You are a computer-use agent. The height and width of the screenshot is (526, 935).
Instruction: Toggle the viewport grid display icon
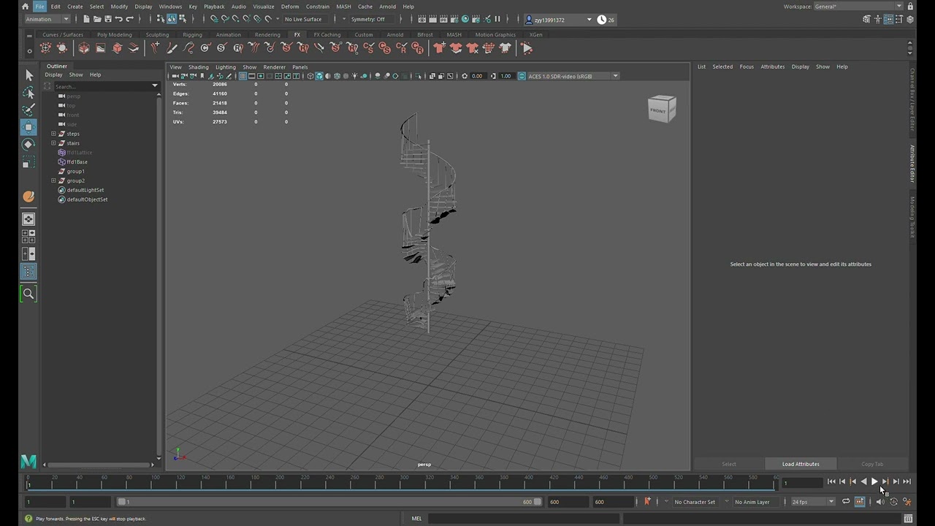[243, 76]
